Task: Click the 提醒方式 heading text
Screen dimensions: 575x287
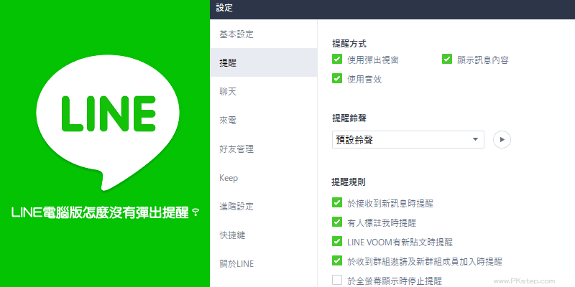Action: tap(349, 44)
